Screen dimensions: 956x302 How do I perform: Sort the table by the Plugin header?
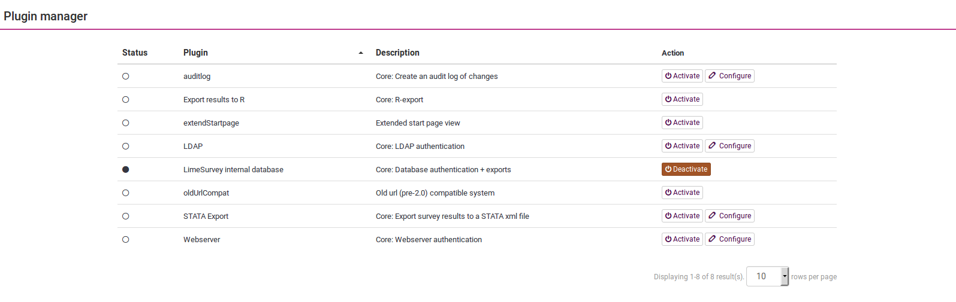(195, 53)
